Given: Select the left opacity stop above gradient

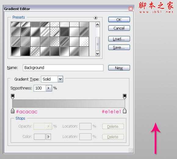Looking at the screenshot, I should point(13,97).
